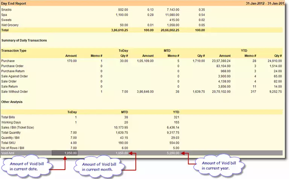
Task: Click the Spa amount 1,100.00
Action: (120, 15)
